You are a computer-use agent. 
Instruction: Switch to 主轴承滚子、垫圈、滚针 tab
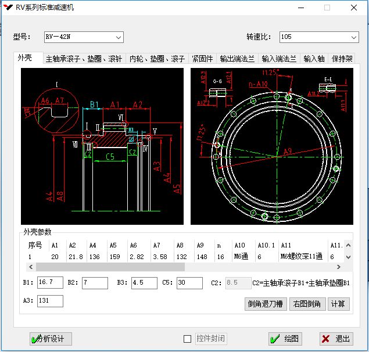coord(84,59)
